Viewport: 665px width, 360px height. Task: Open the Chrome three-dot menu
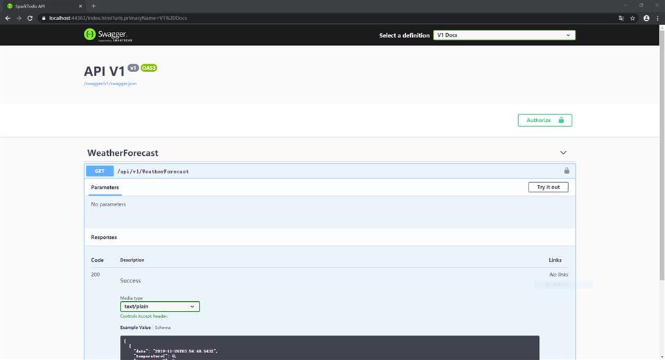(657, 18)
